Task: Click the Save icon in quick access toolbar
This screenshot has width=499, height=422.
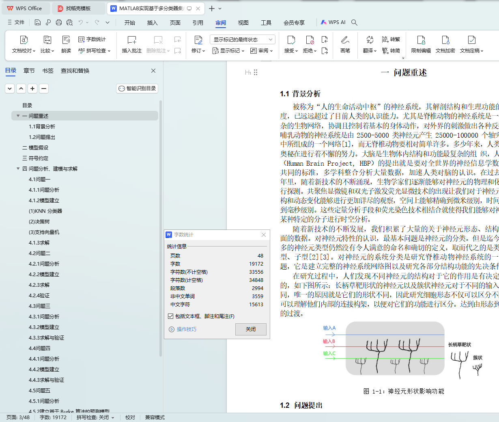Action: 38,22
